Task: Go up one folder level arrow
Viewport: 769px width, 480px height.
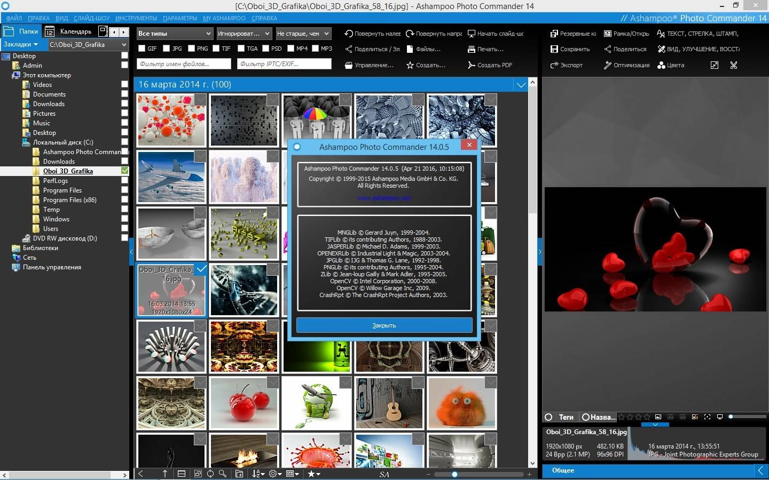Action: [165, 474]
